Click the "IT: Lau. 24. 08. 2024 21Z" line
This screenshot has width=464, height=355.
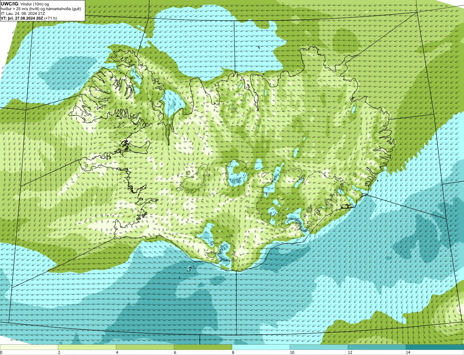pos(23,13)
